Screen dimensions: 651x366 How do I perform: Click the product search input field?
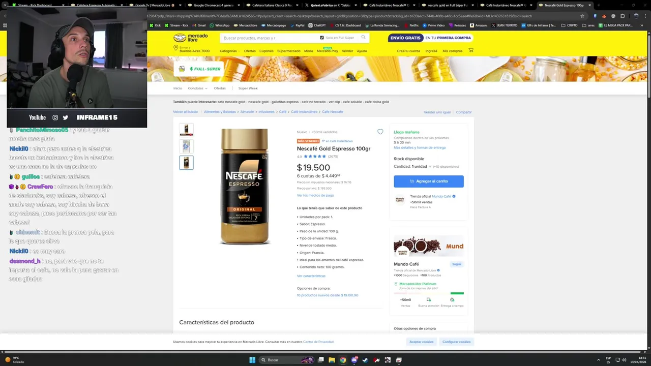pos(270,38)
